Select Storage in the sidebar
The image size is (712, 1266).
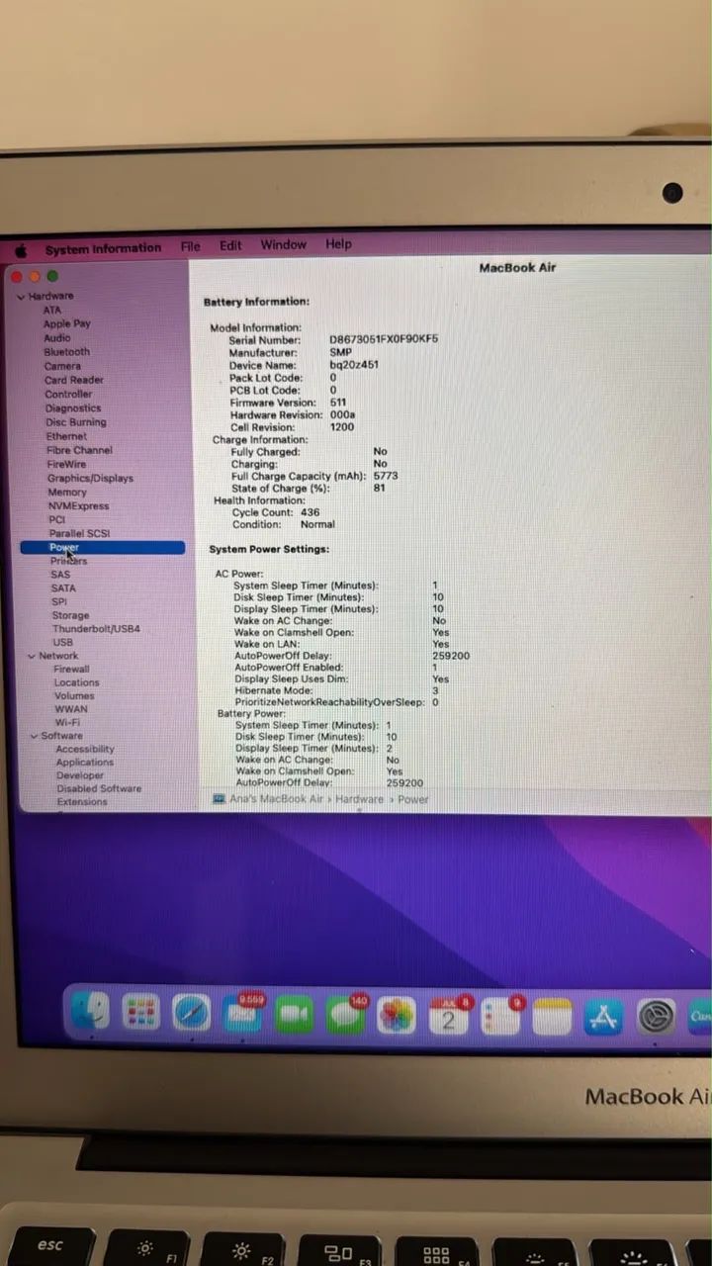(x=70, y=615)
